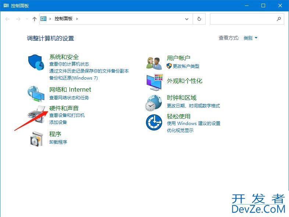Open recent locations dropdown arrow
289x217 pixels.
coord(27,19)
